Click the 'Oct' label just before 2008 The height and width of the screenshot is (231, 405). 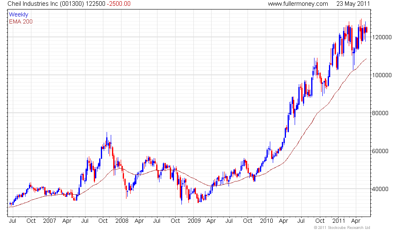click(103, 221)
